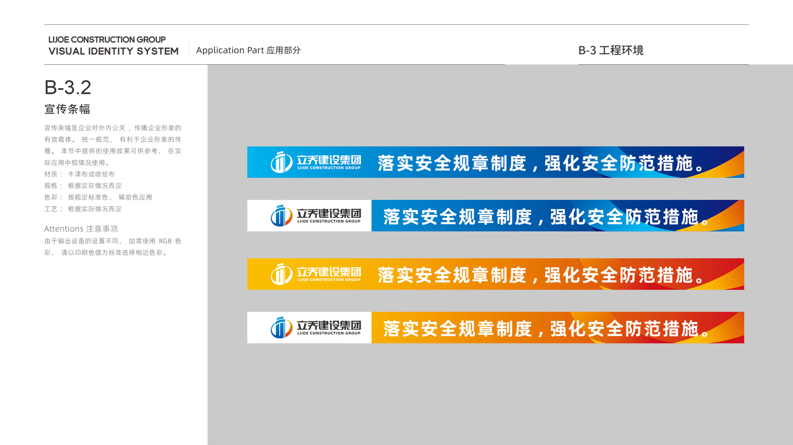Viewport: 793px width, 445px height.
Task: Click '立乔建设集团' wordmark on first blue banner
Action: (329, 160)
